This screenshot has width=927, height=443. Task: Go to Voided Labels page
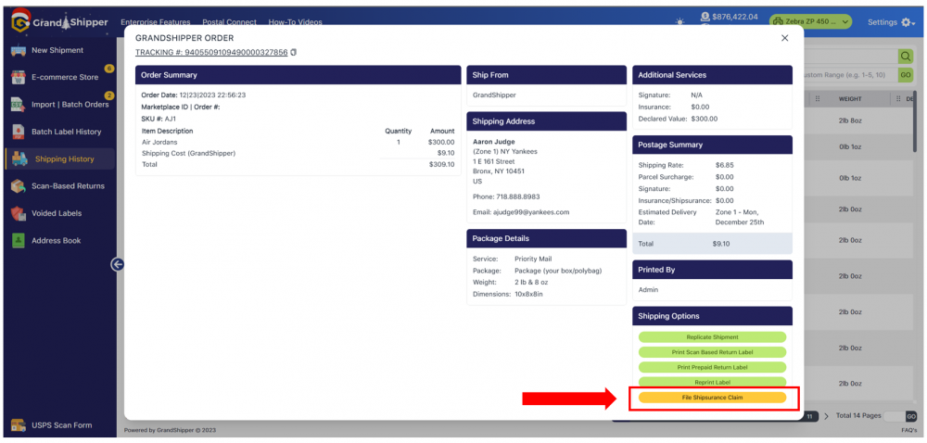57,213
